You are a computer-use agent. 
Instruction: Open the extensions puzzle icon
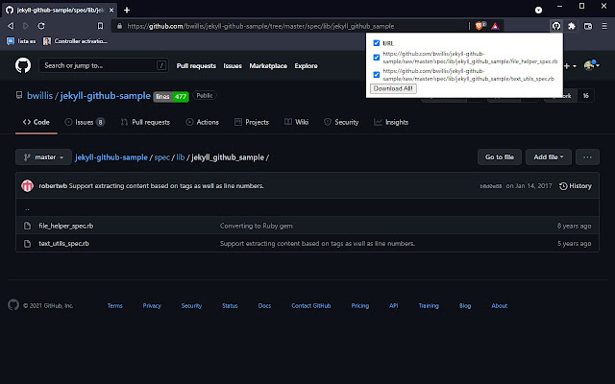point(572,26)
